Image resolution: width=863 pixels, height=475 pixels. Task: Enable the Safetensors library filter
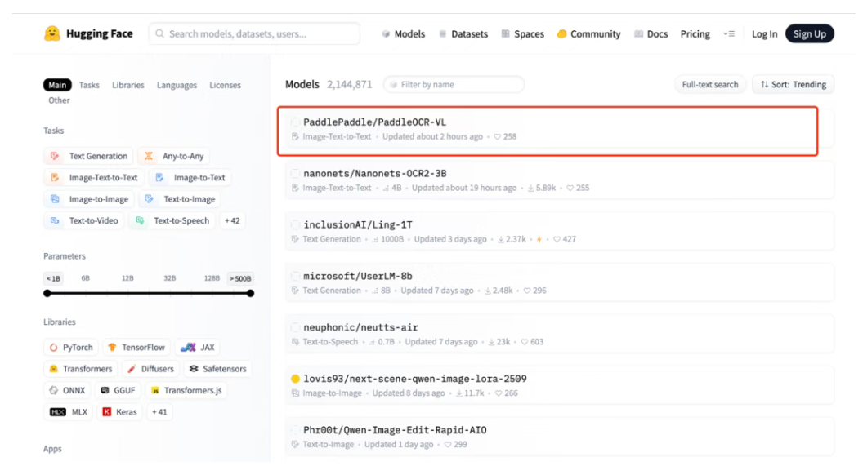[x=217, y=369]
